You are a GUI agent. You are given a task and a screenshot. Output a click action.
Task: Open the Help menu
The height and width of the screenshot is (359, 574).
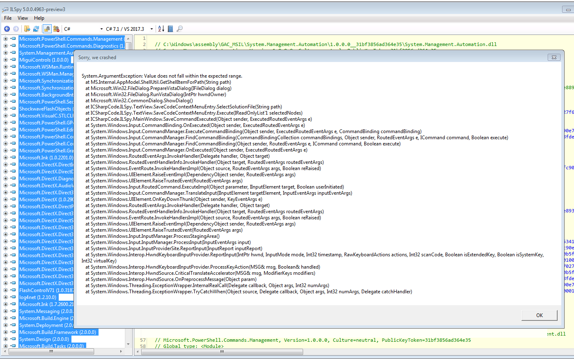pos(39,18)
